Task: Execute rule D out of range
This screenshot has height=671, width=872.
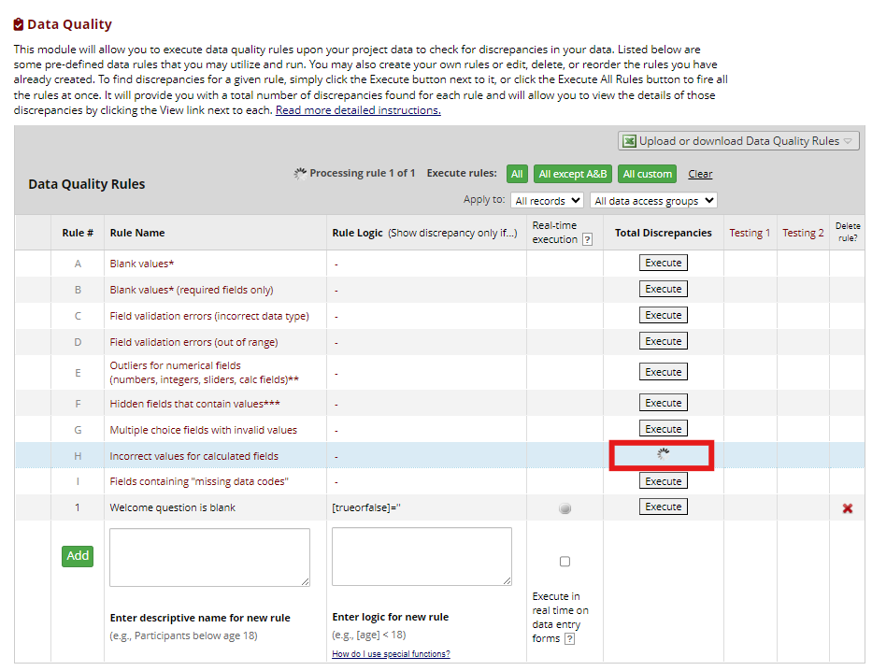Action: point(663,341)
